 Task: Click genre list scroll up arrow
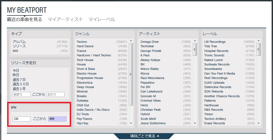click(x=131, y=41)
